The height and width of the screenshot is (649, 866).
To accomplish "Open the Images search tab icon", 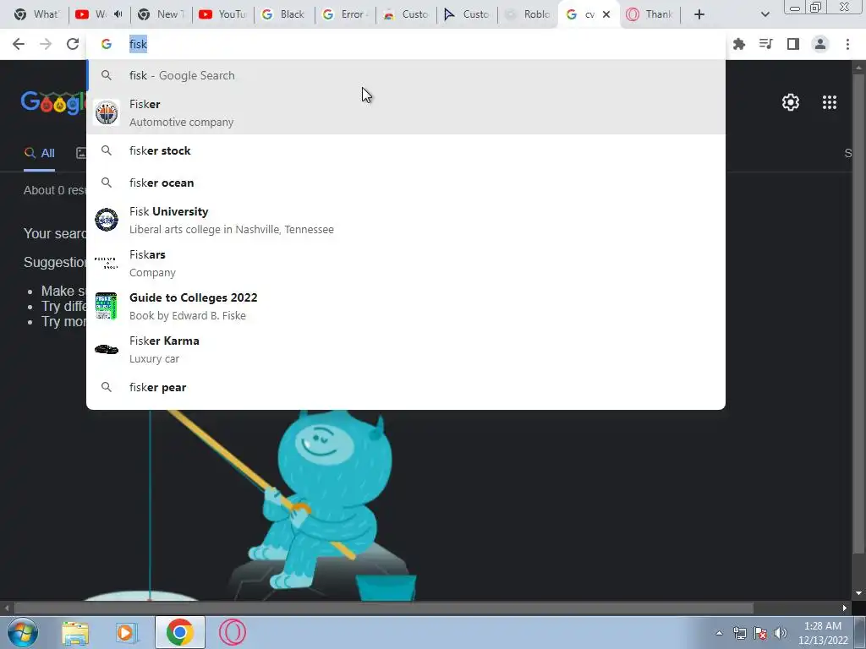I will (81, 153).
